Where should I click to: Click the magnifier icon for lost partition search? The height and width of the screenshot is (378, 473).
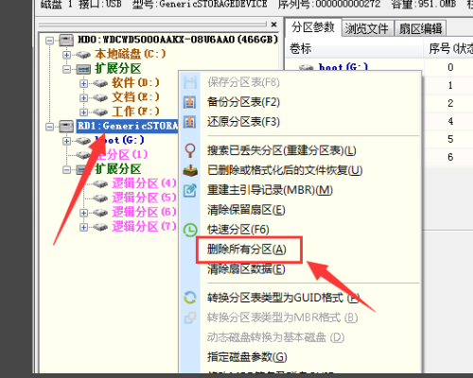[x=190, y=150]
